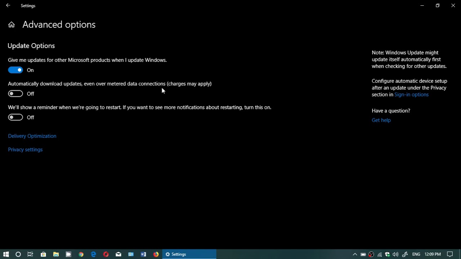Launch Opera browser from the taskbar
This screenshot has height=259, width=461.
coord(106,254)
